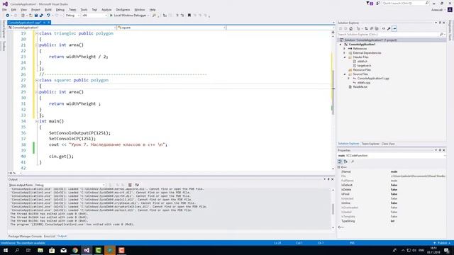Expand External Dependencies tree node
Screen dimensions: 454x255
point(345,53)
